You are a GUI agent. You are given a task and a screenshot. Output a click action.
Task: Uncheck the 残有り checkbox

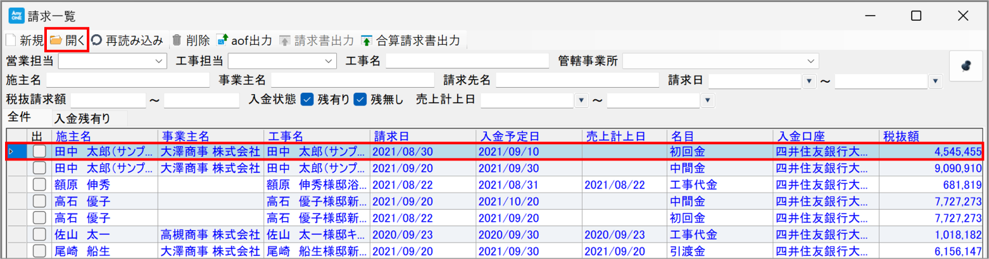point(307,100)
